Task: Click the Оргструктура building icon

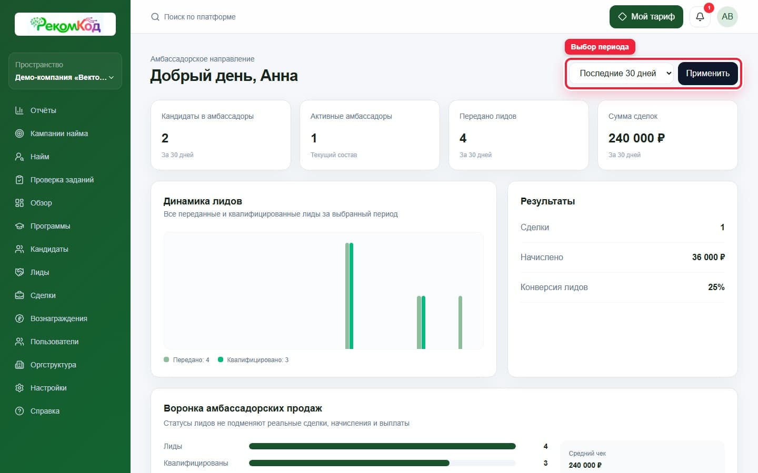Action: point(19,365)
